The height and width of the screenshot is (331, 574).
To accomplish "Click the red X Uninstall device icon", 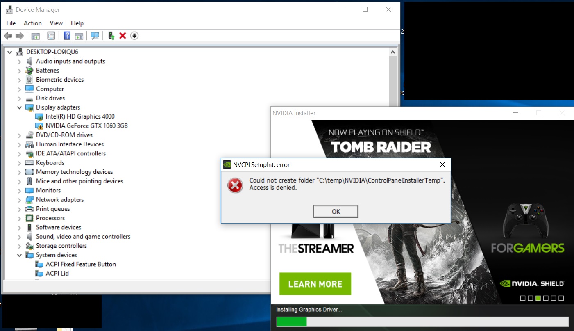I will click(123, 36).
